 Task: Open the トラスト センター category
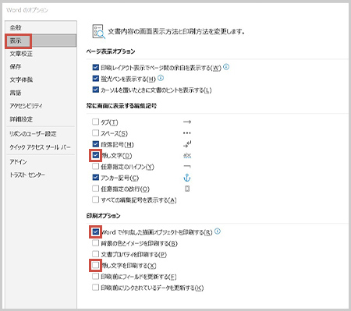click(41, 175)
